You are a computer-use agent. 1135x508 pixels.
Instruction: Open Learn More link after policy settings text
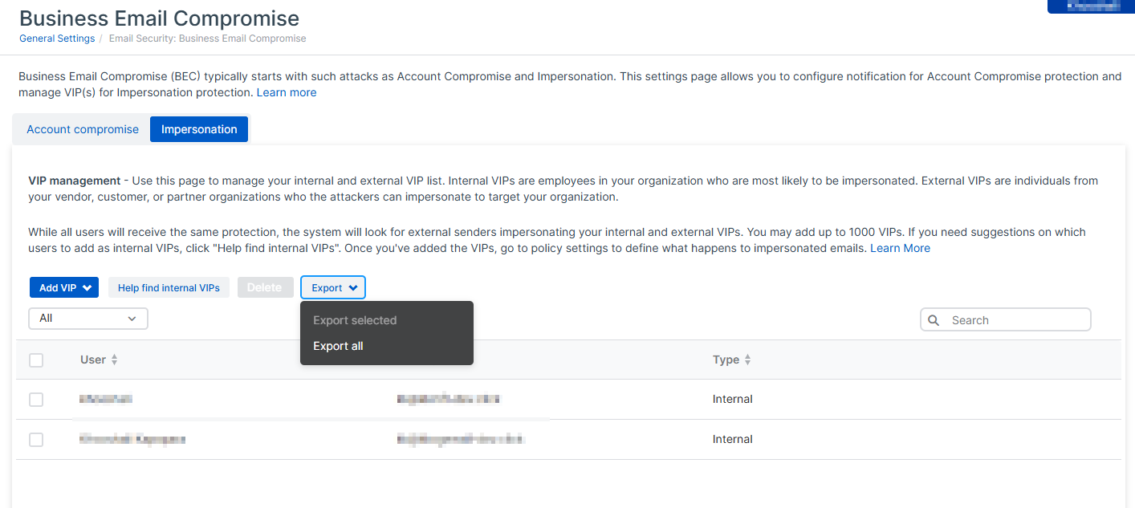[x=900, y=248]
